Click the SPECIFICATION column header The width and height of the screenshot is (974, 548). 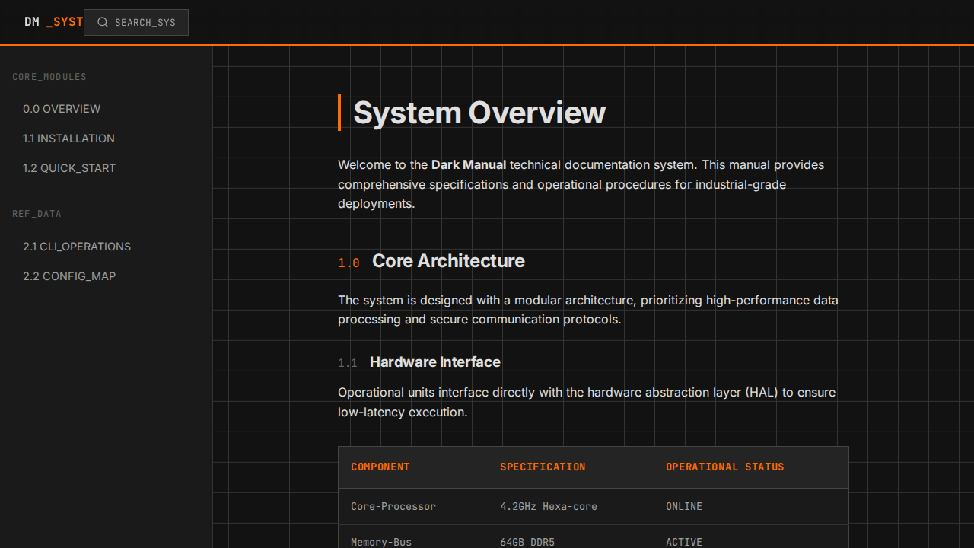(543, 467)
